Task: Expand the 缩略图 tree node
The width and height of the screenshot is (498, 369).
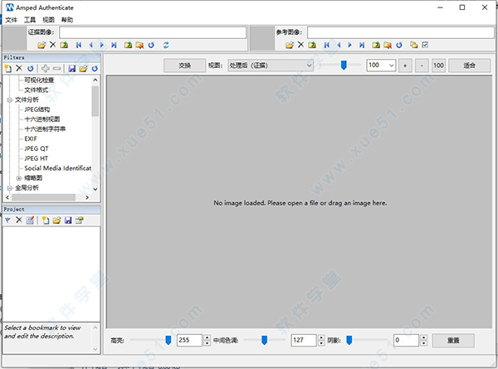Action: pos(19,178)
